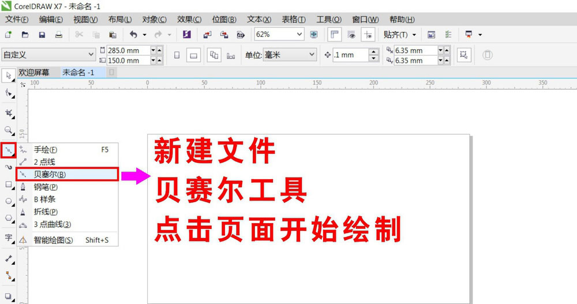
Task: Select the Drop Shadow tool
Action: tap(9, 296)
